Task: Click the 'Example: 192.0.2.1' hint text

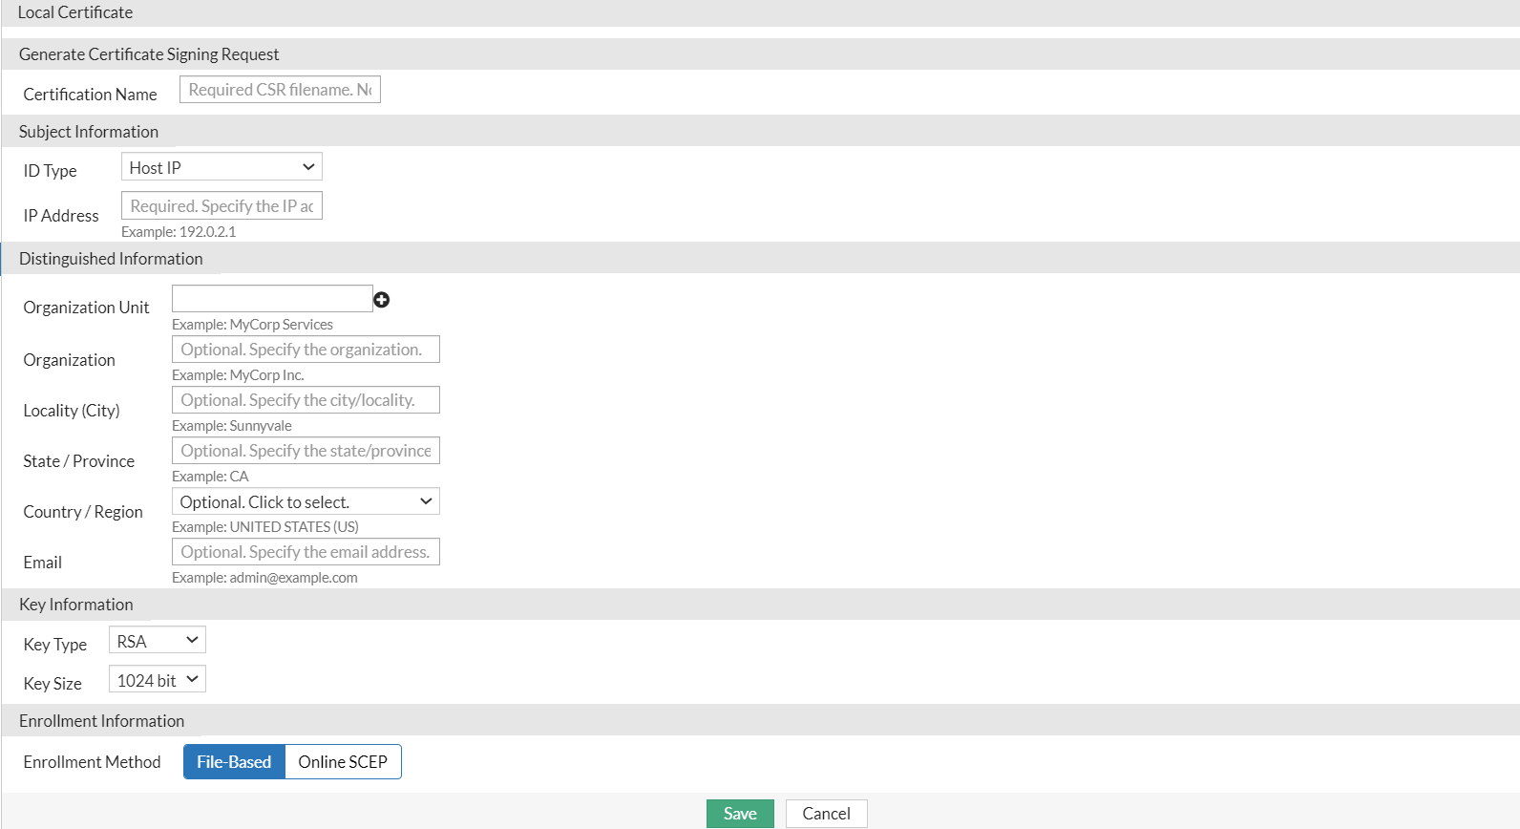Action: pyautogui.click(x=179, y=232)
